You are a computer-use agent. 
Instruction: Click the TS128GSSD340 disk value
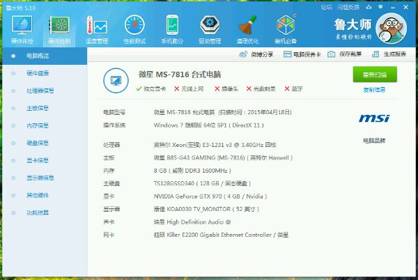pyautogui.click(x=202, y=183)
